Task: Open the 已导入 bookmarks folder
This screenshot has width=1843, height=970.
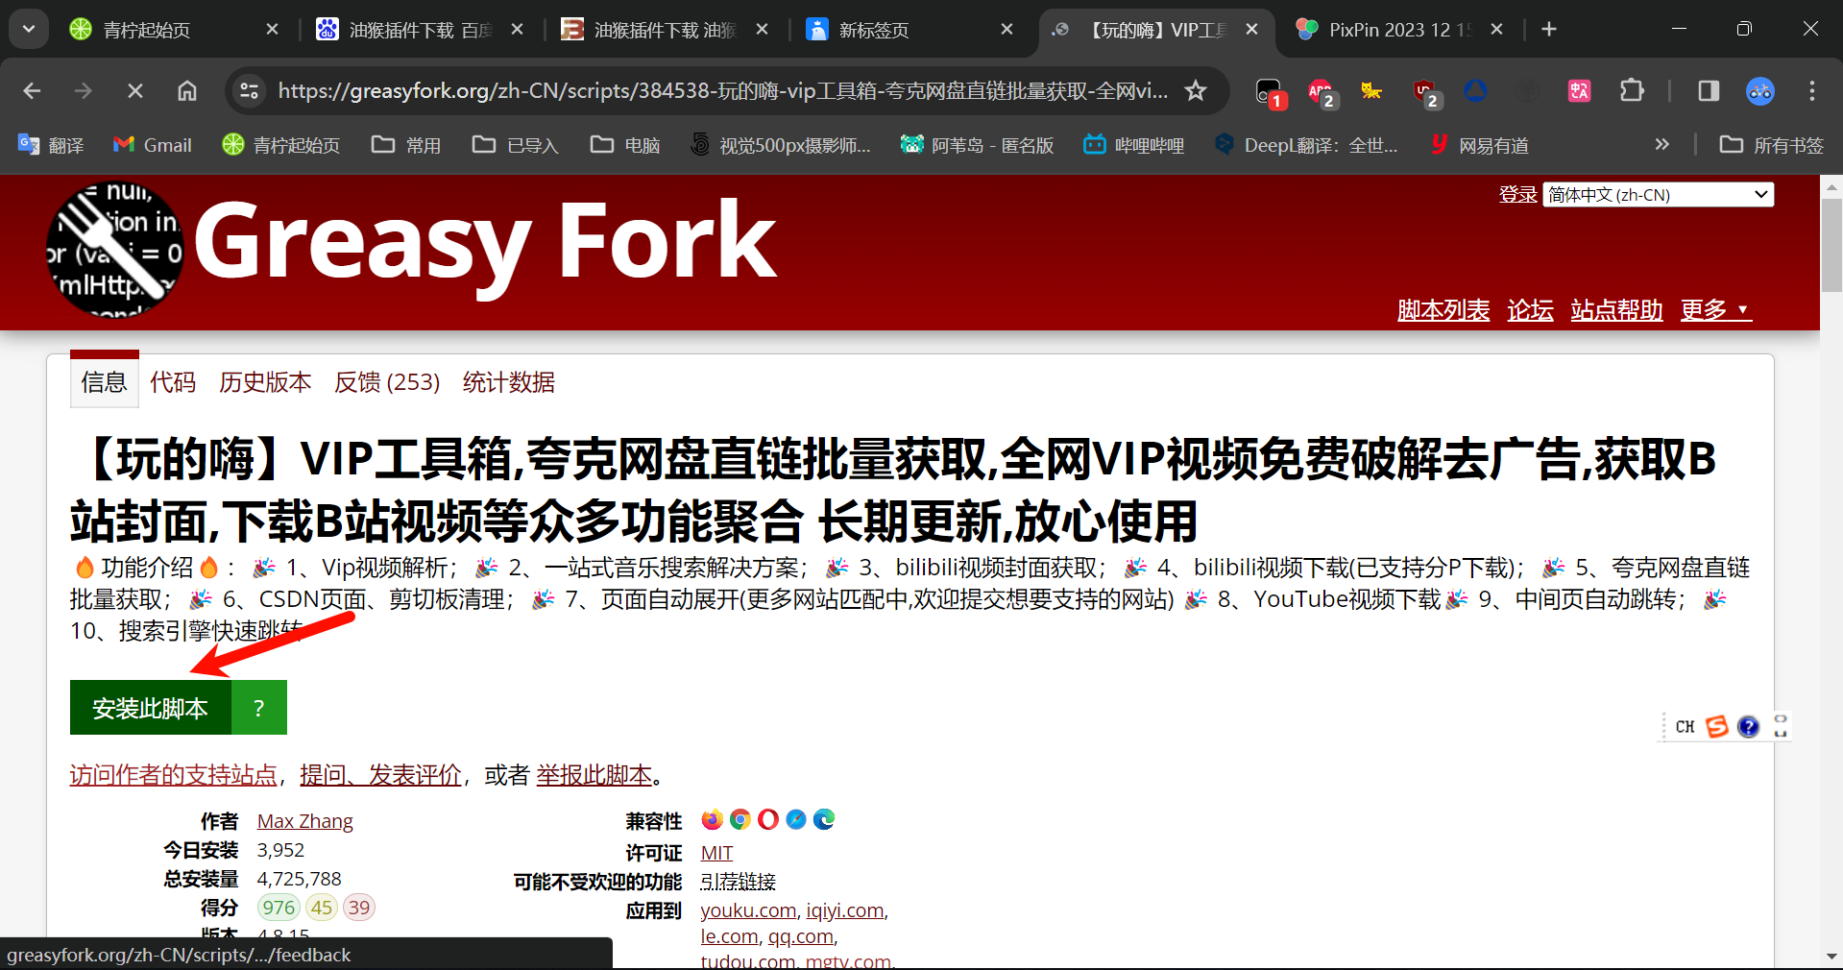Action: (516, 145)
